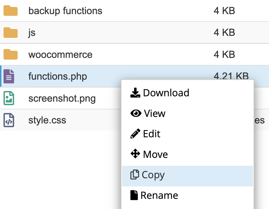Click the Download tray icon in context menu
Viewport: 269px width, 209px height.
[135, 93]
